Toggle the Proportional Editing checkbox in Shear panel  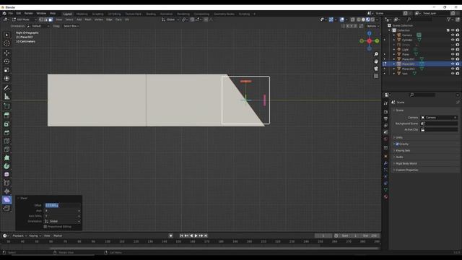[45, 227]
